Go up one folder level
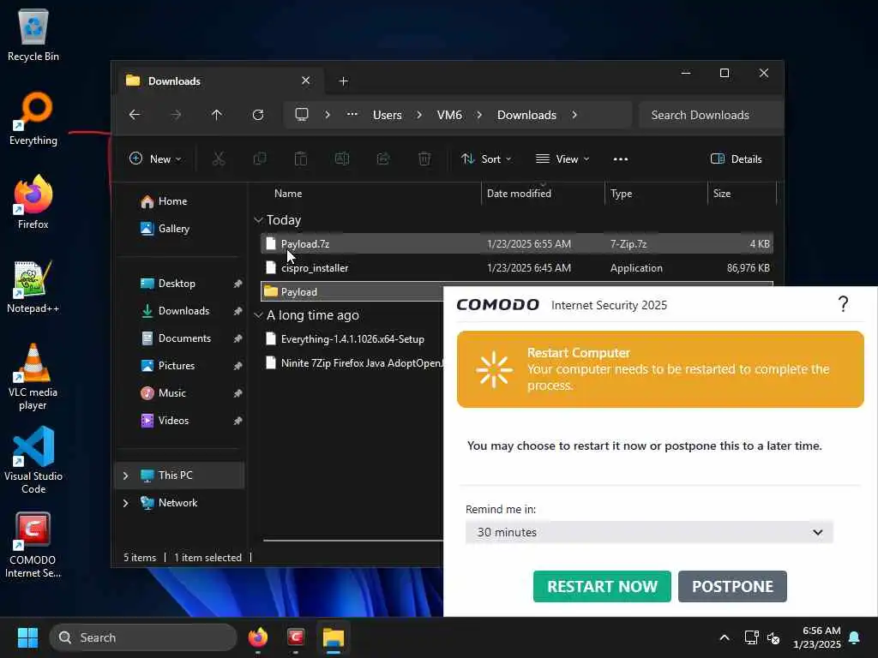 (217, 115)
